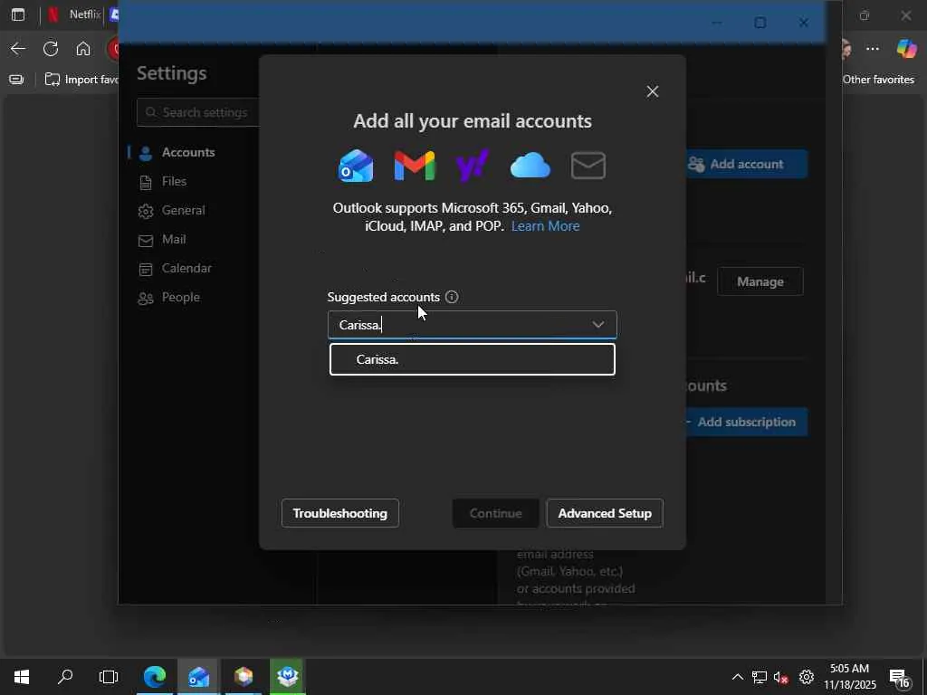Click the Gmail logo icon
Viewport: 927px width, 695px height.
[415, 166]
